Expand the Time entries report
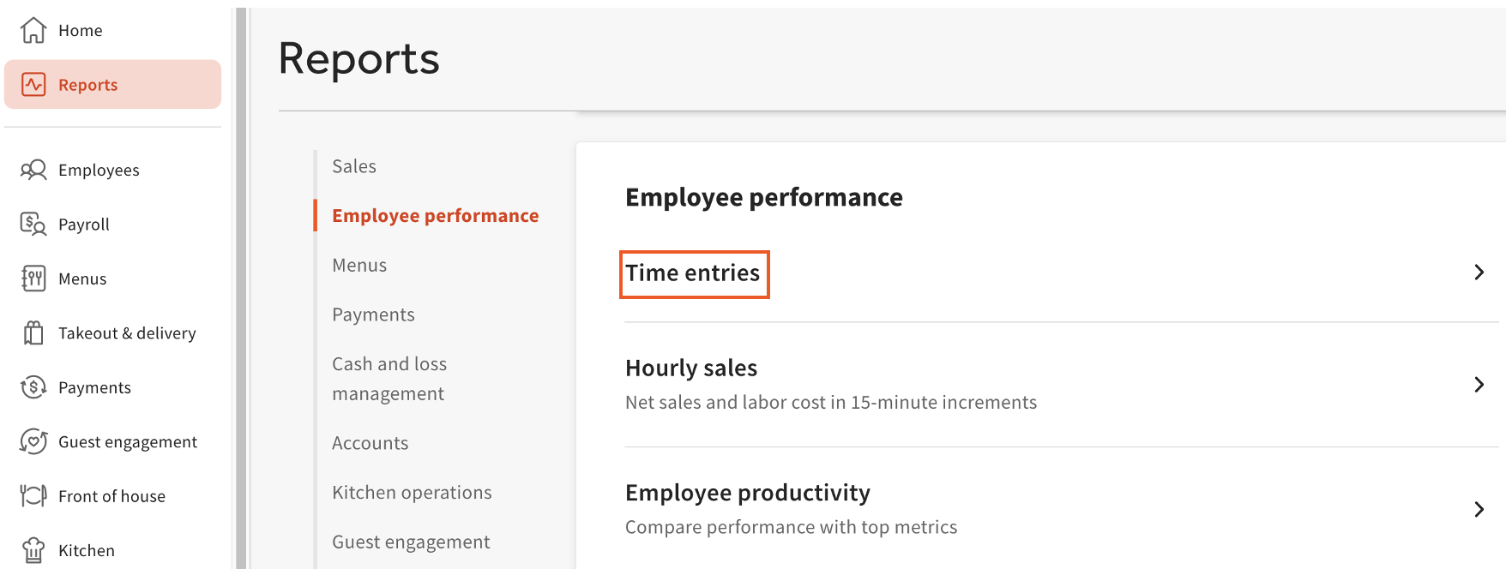The width and height of the screenshot is (1506, 569). click(x=1479, y=273)
